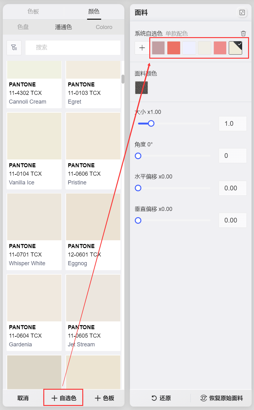Image resolution: width=254 pixels, height=410 pixels.
Task: Click the 还原 undo button
Action: [x=161, y=398]
